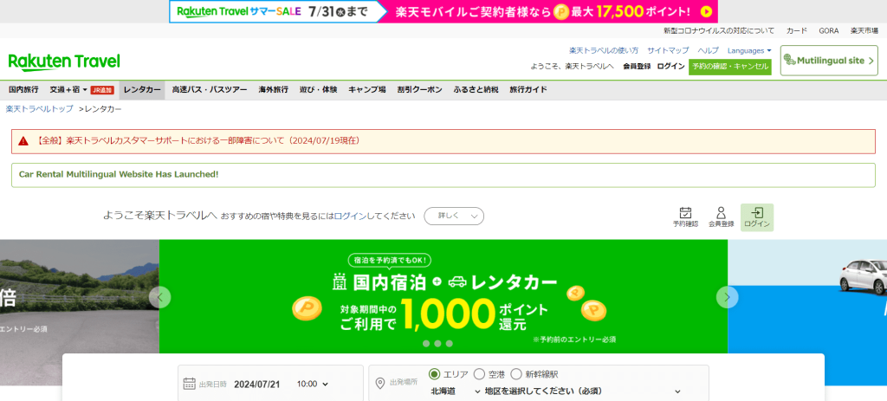Open the GORA top link

[829, 30]
